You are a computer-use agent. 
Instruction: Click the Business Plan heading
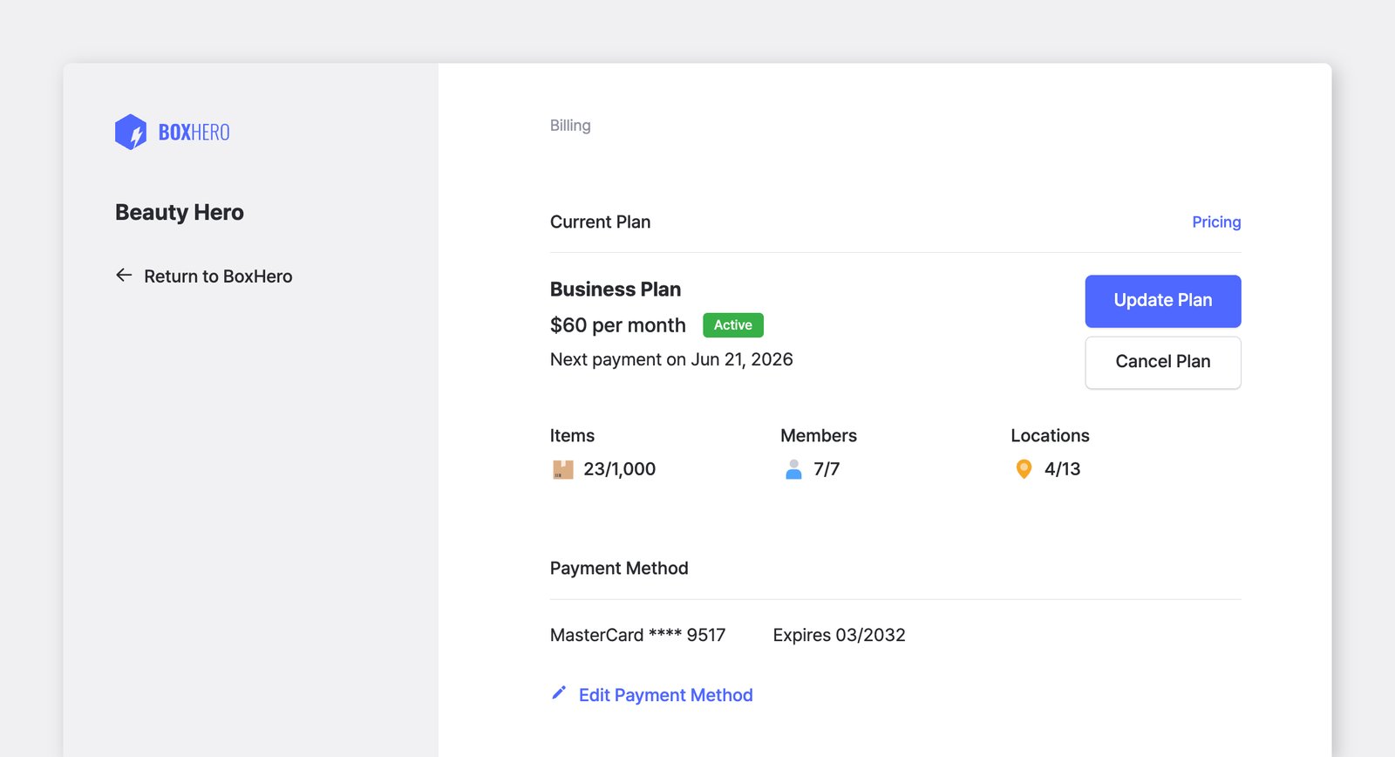[616, 290]
